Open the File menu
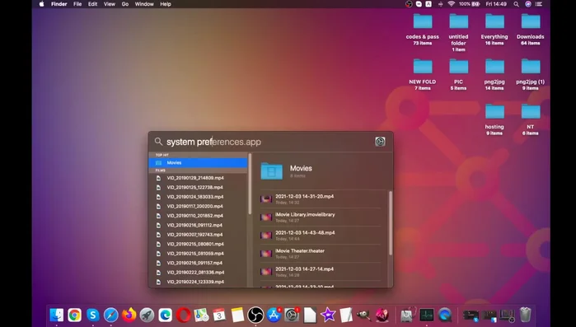 click(77, 4)
